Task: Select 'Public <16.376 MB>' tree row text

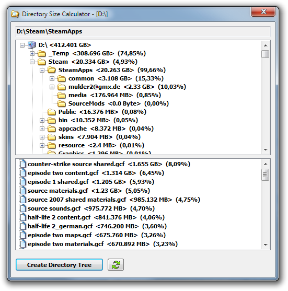Action: pyautogui.click(x=88, y=112)
